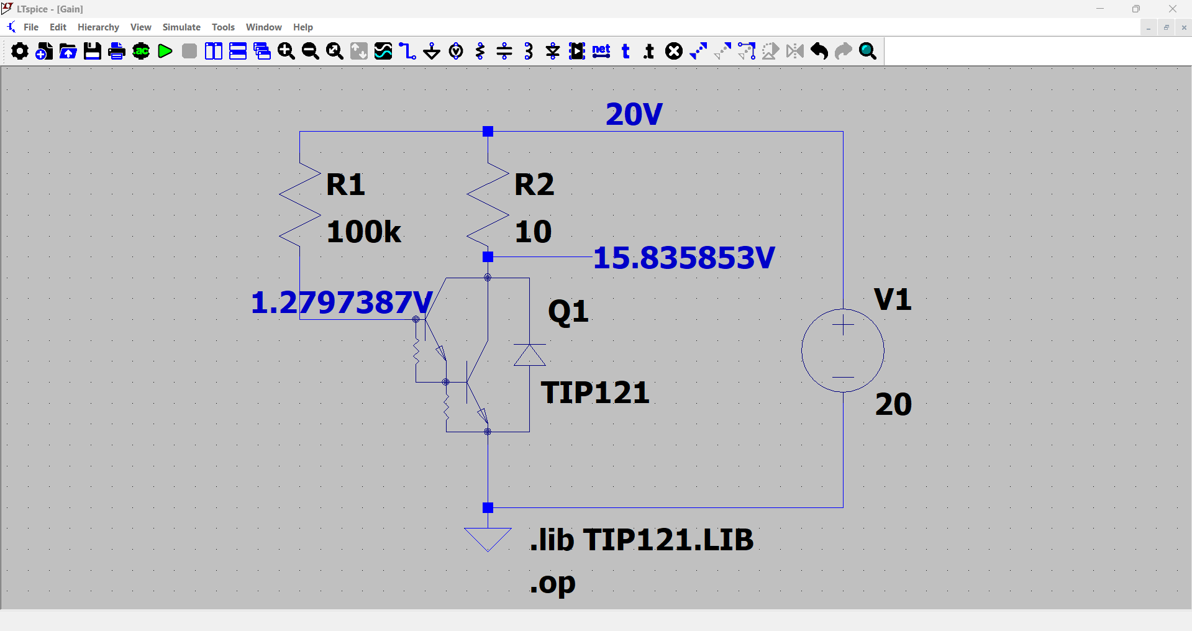Click the .lib TIP121.LIB directive

click(x=642, y=540)
